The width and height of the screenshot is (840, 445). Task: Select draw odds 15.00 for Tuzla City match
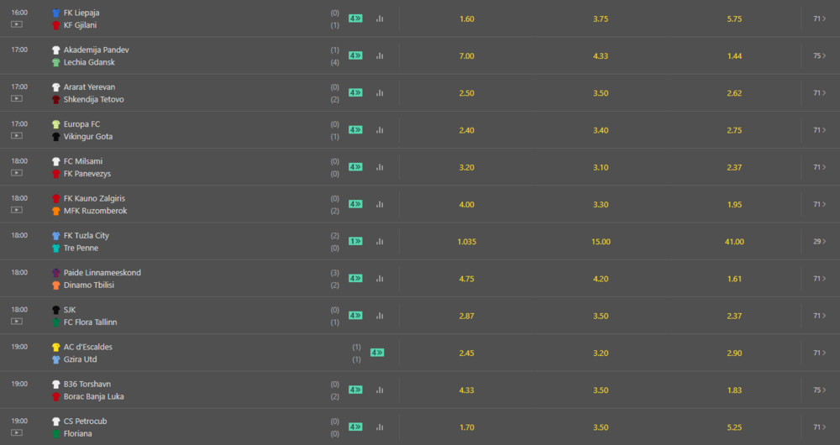pyautogui.click(x=601, y=242)
